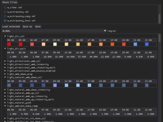The image size is (163, 122).
Task: Expand the light_amb_down_wrap node
Action: point(5,74)
